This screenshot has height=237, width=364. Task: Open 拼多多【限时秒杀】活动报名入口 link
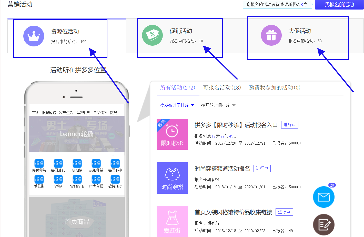coord(236,125)
